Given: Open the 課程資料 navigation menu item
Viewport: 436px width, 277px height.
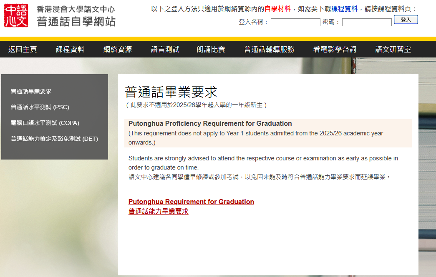Looking at the screenshot, I should pos(70,49).
